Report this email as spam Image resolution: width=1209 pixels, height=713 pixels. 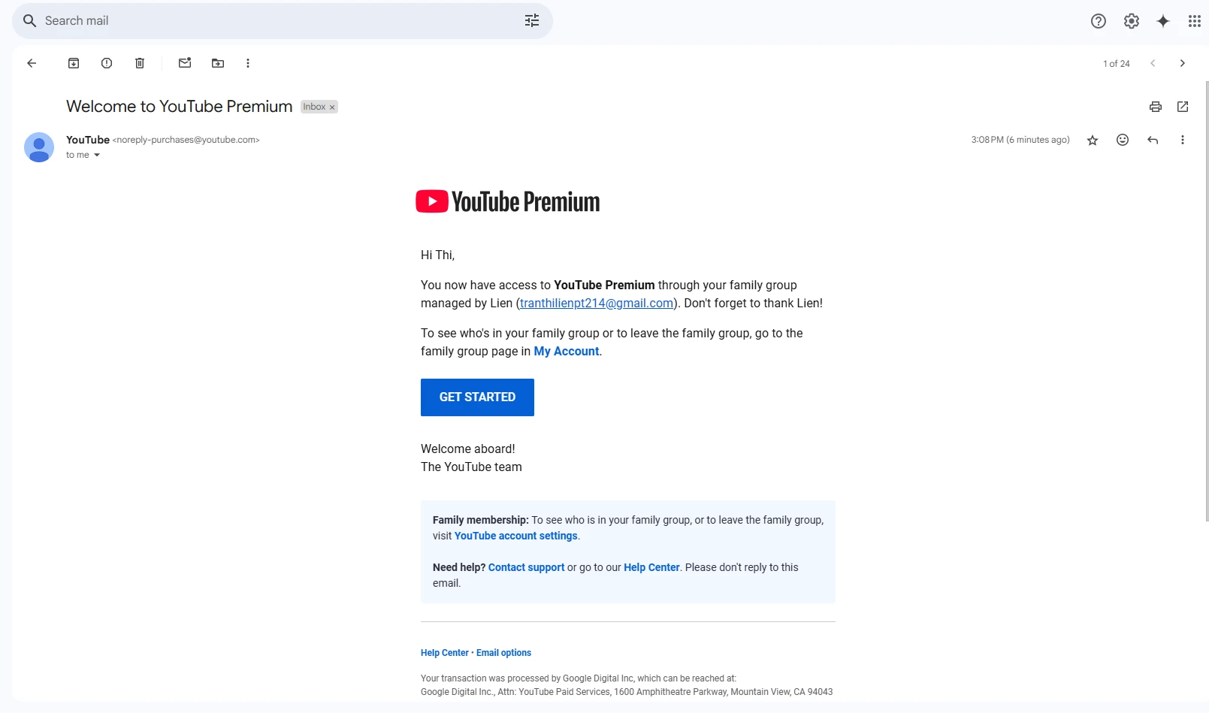(x=107, y=63)
